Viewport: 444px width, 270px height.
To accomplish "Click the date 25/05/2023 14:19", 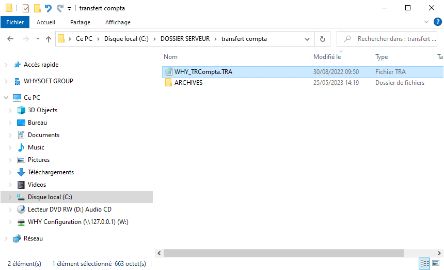I will point(336,83).
